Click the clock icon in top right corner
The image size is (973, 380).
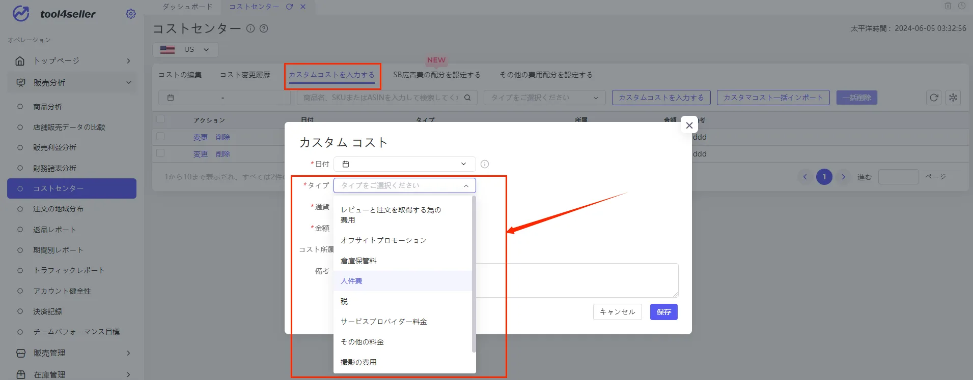pos(962,6)
